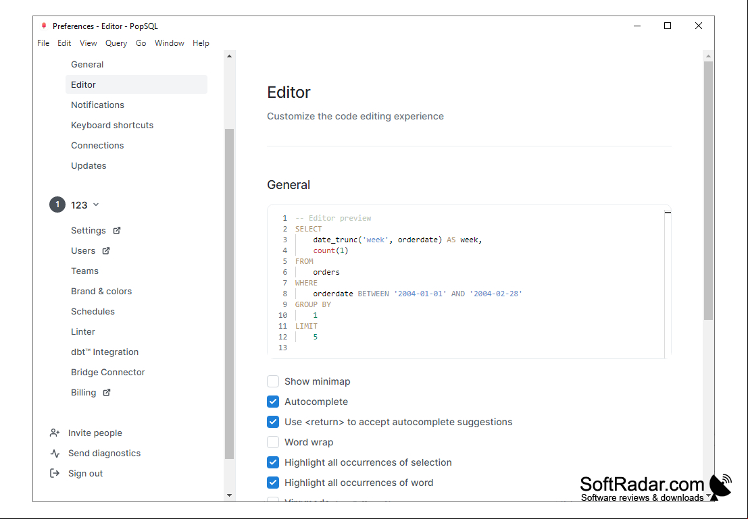The width and height of the screenshot is (748, 519).
Task: Open the Window menu
Action: click(170, 43)
